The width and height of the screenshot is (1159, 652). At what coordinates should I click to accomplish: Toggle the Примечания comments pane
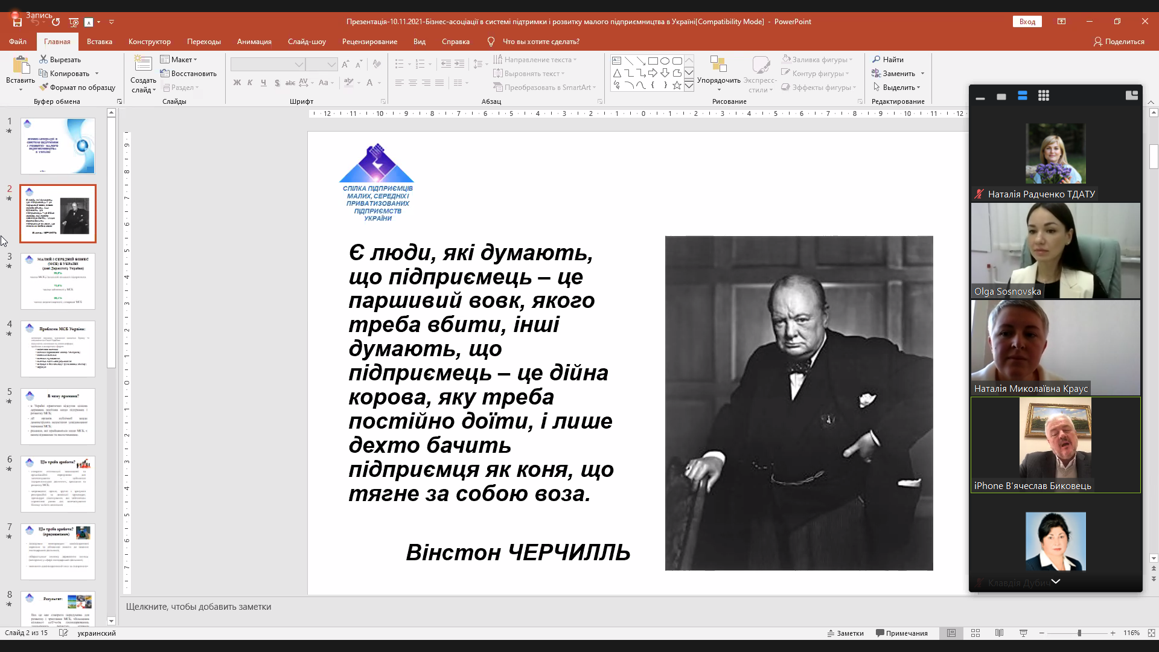tap(902, 633)
